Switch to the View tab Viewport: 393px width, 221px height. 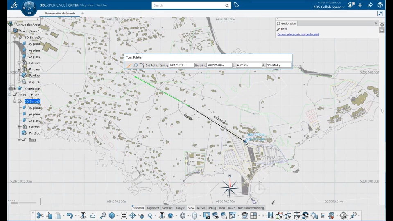(x=191, y=208)
